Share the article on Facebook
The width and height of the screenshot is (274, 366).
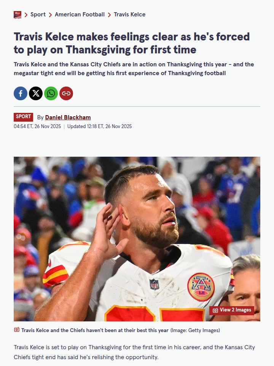click(21, 93)
